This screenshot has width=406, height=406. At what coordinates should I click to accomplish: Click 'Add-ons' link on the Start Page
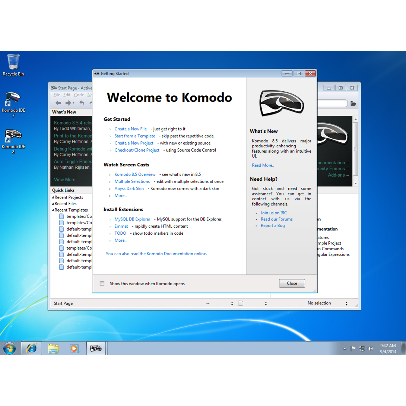click(336, 175)
